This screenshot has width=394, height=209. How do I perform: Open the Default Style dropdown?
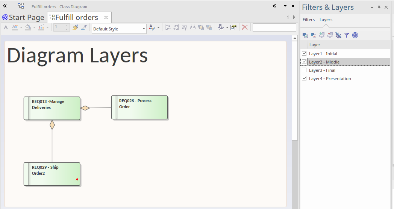(x=119, y=29)
